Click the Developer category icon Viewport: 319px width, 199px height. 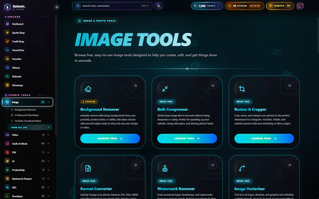click(x=7, y=196)
